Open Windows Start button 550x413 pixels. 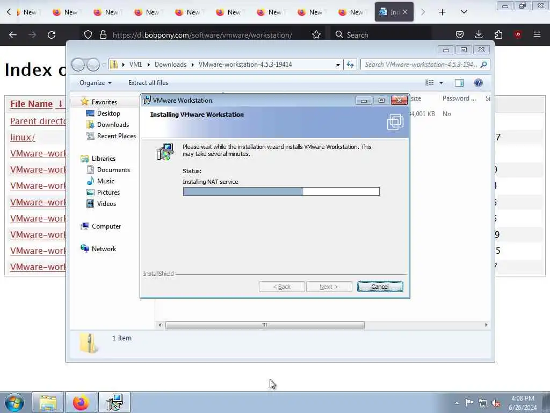[x=14, y=403]
